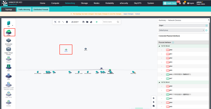Screen dimensions: 211x109
Task: Click the green link icon in toolbar
Action: point(97,22)
